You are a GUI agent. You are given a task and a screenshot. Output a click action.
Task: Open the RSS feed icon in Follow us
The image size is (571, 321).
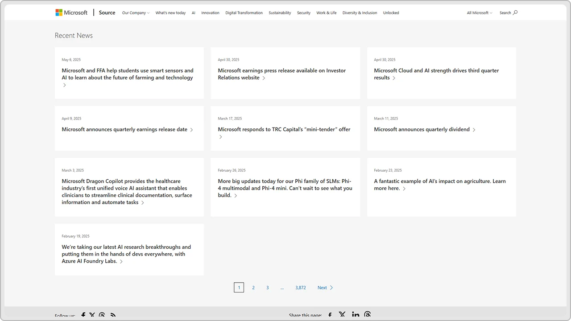(113, 315)
